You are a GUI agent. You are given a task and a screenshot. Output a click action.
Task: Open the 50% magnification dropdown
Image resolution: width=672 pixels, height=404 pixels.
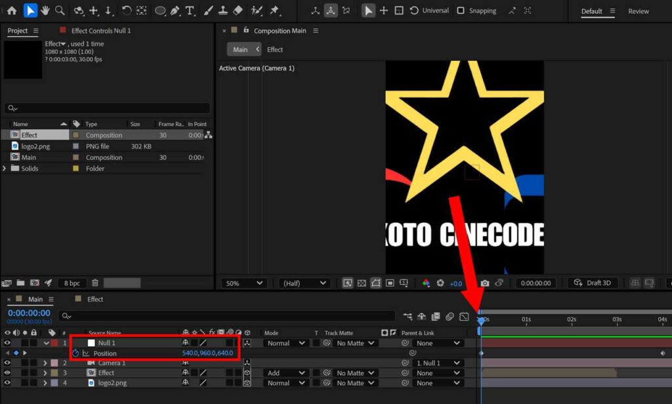coord(244,283)
